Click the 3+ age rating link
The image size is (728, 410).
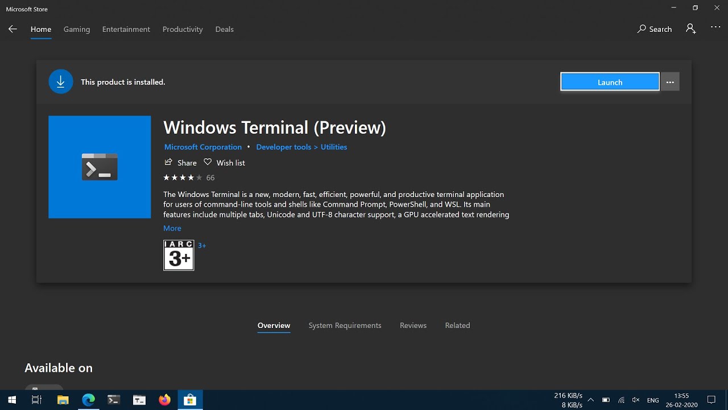(202, 245)
